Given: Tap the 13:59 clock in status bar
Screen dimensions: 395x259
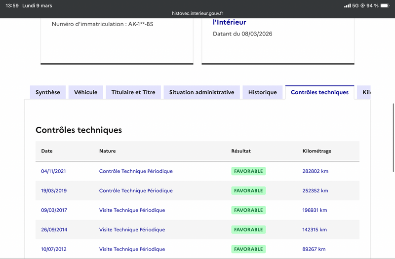Looking at the screenshot, I should tap(12, 5).
